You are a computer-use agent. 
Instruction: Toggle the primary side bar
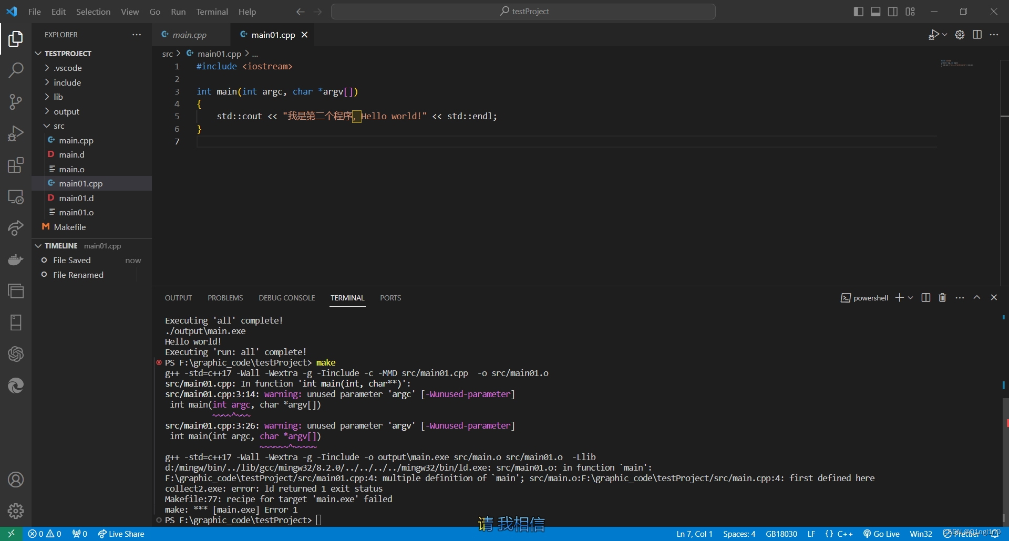click(x=859, y=12)
